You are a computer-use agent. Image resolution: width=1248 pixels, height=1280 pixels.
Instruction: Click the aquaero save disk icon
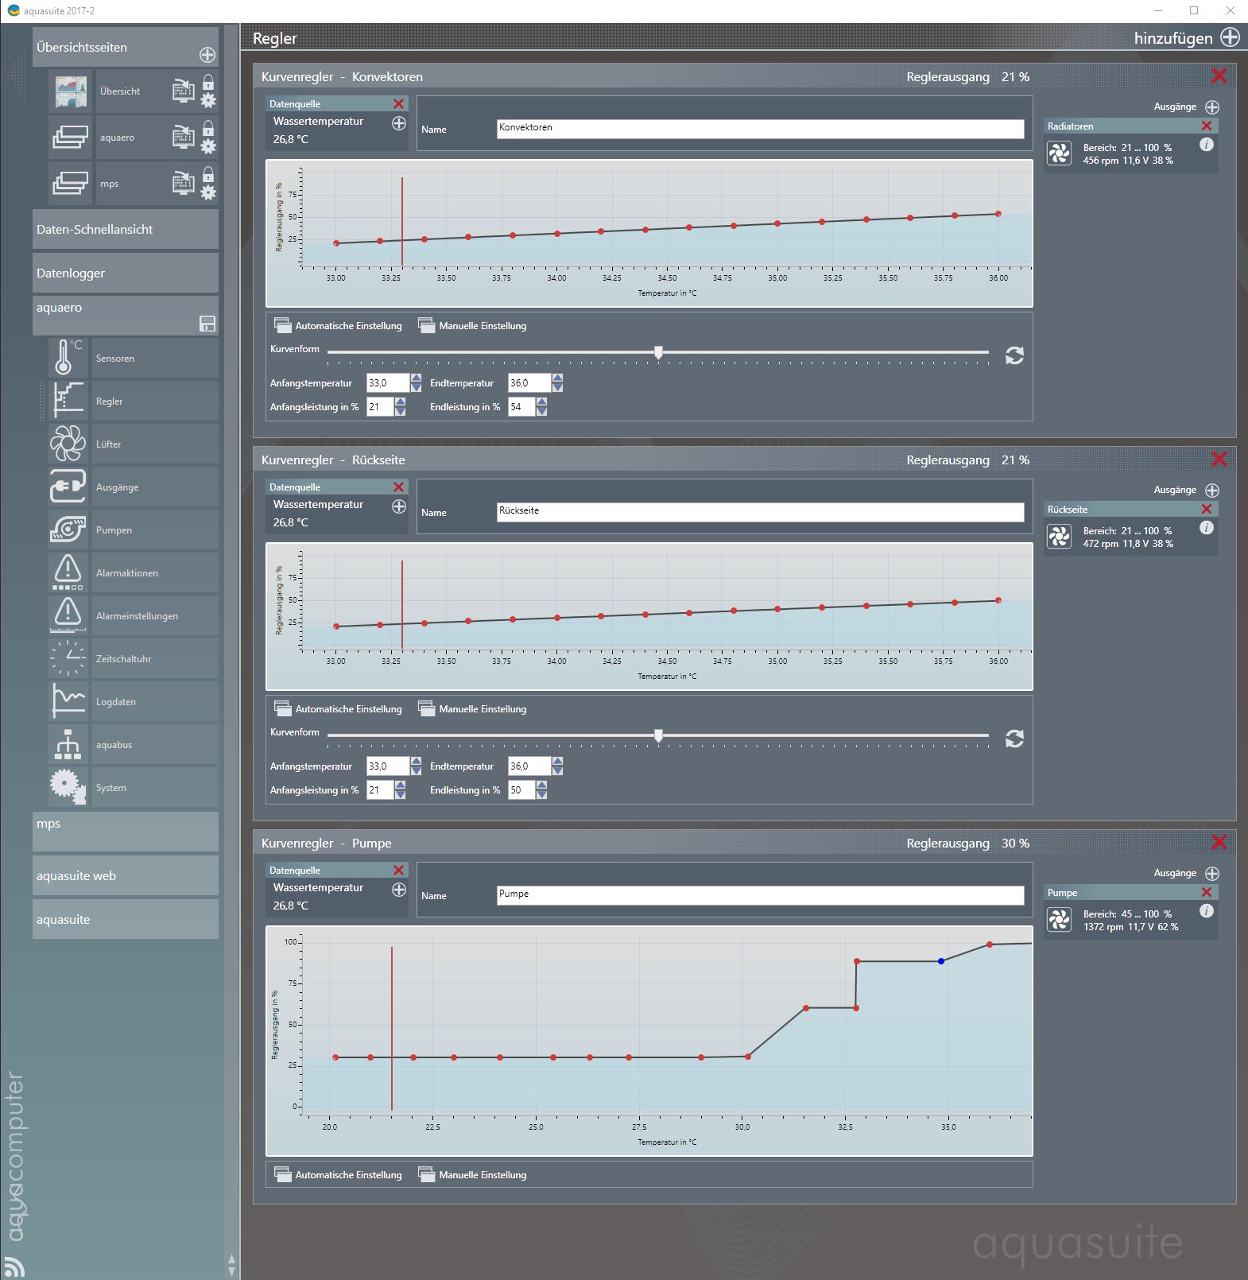[207, 324]
